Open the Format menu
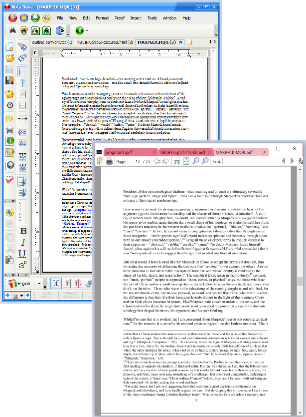Screen dimensions: 306x417 (x=102, y=18)
